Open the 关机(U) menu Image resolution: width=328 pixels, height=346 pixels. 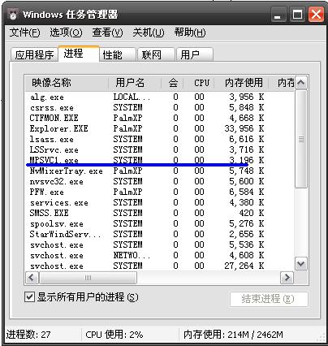pos(149,32)
